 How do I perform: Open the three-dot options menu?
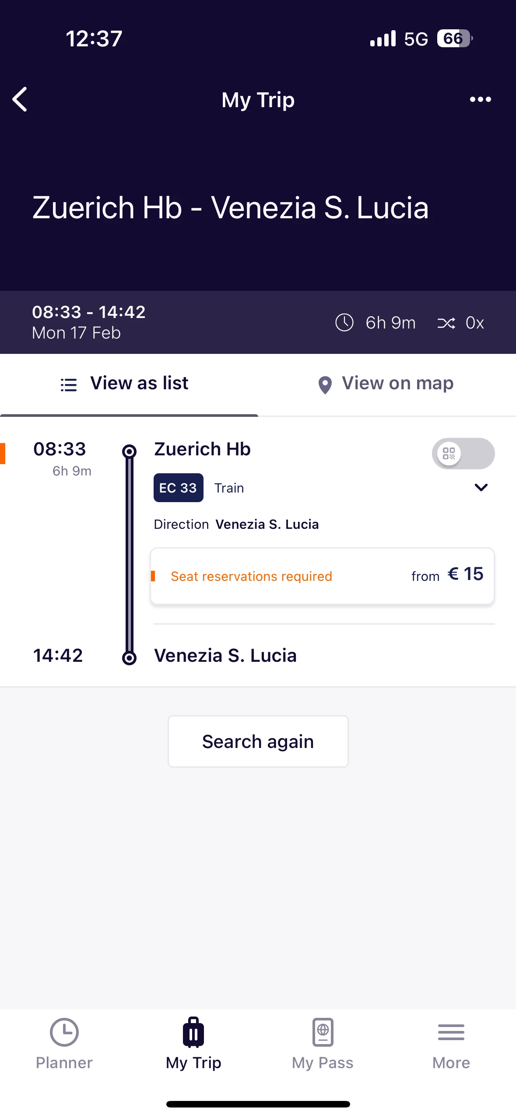click(x=480, y=99)
